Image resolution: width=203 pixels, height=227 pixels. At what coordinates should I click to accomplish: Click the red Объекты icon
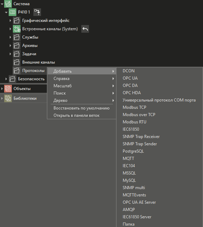coord(8,89)
